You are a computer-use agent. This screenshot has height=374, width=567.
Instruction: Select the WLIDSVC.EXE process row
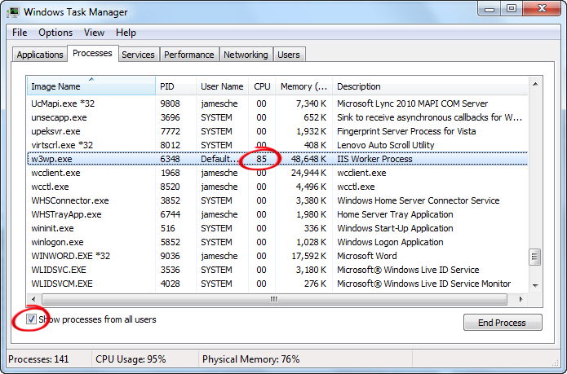[277, 270]
